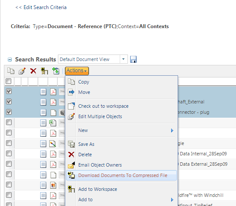The height and width of the screenshot is (206, 236).
Task: Select Copy from the Actions menu
Action: pyautogui.click(x=84, y=82)
